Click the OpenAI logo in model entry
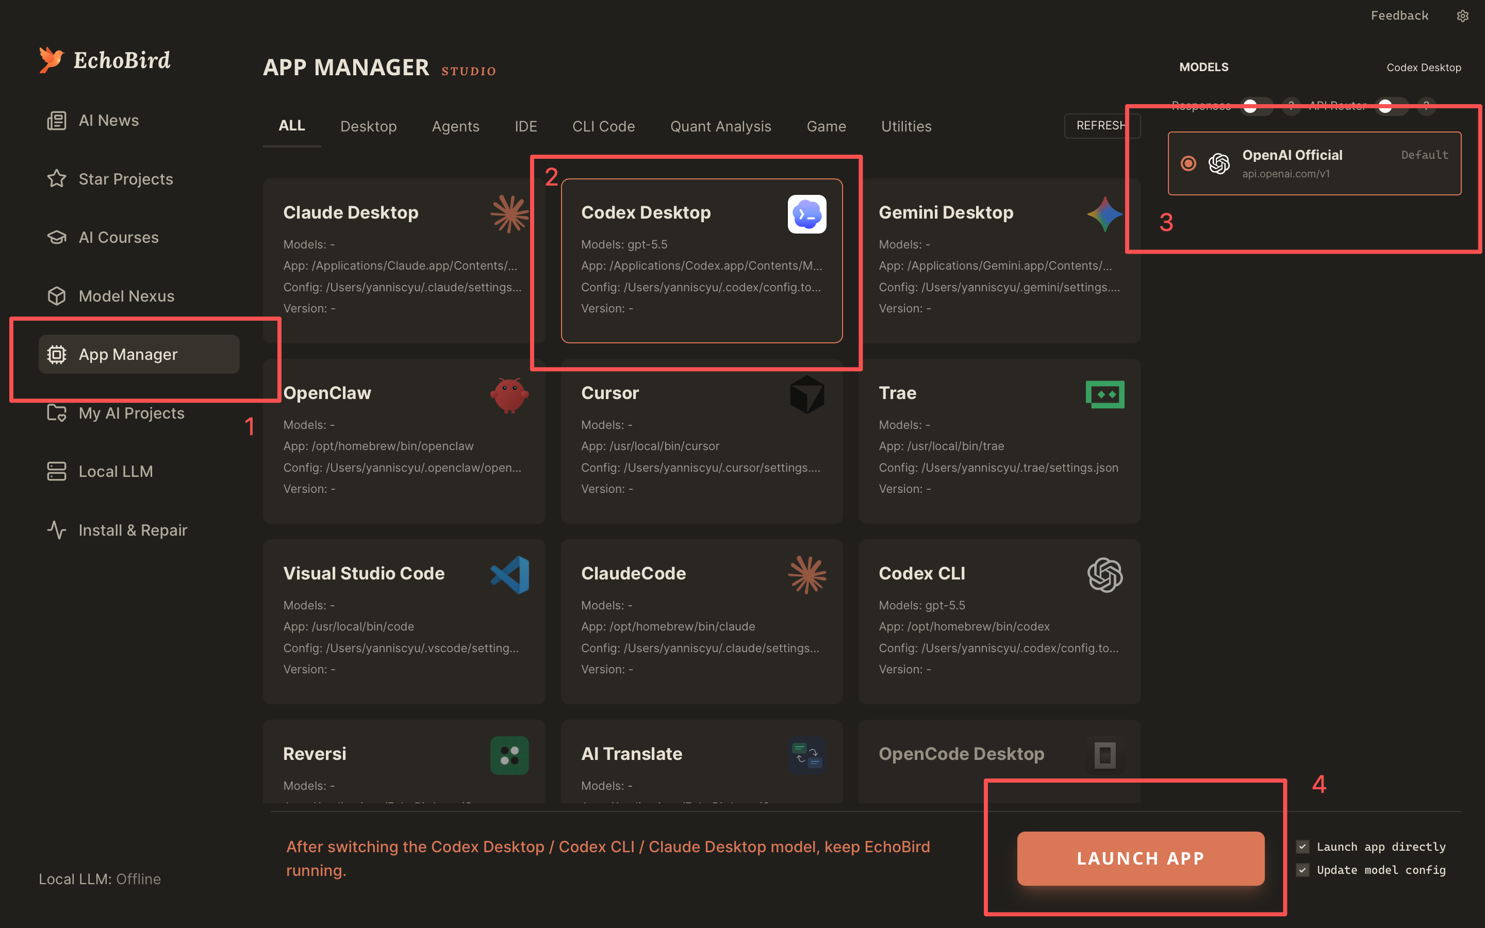1485x928 pixels. click(x=1219, y=163)
